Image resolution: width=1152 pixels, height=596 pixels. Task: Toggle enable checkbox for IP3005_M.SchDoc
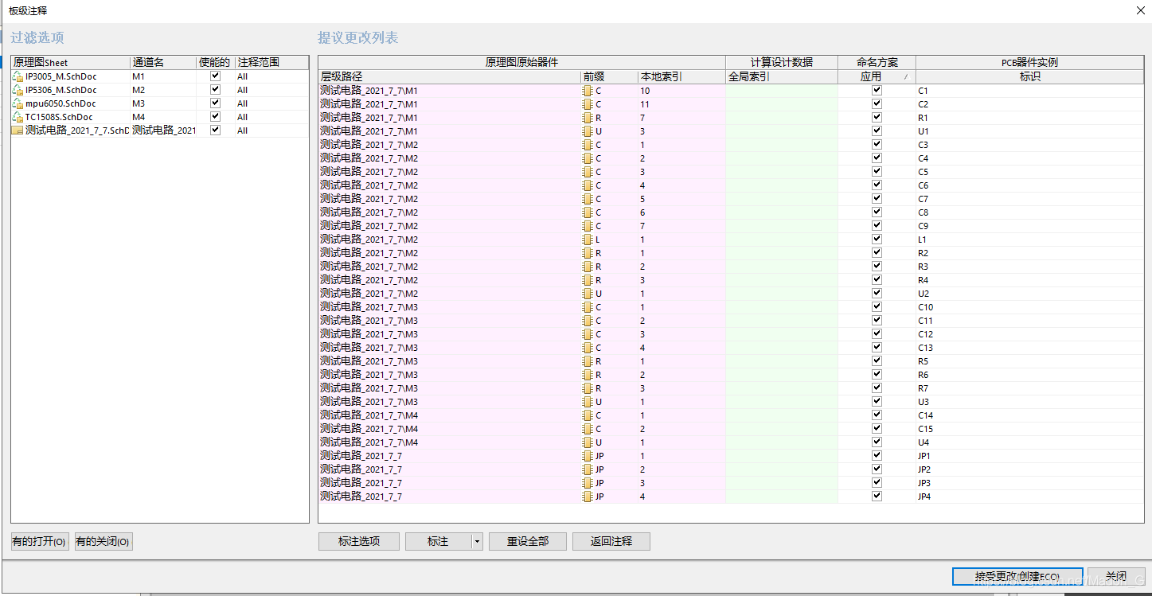tap(215, 76)
